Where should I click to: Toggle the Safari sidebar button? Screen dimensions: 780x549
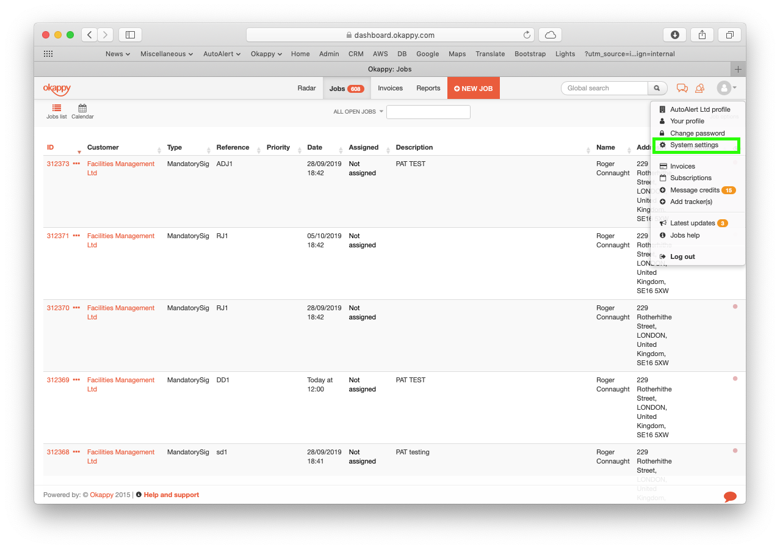click(x=130, y=35)
